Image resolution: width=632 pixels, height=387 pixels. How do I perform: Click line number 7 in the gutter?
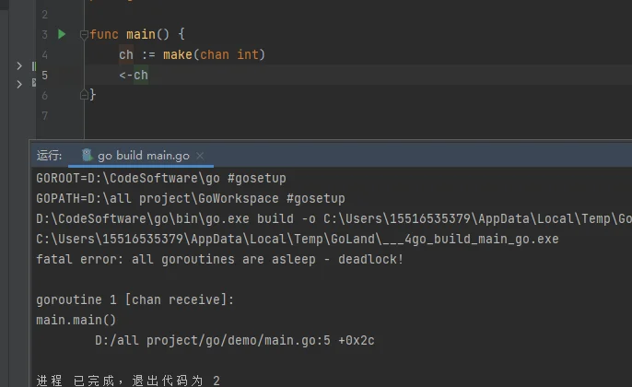(x=45, y=115)
